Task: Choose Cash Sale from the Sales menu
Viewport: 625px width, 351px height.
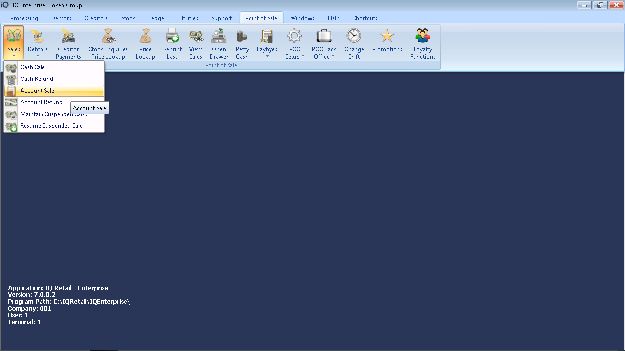Action: 54,67
